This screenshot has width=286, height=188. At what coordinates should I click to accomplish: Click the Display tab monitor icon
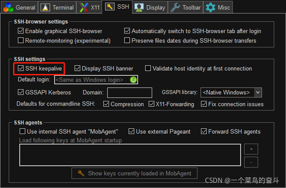point(139,7)
